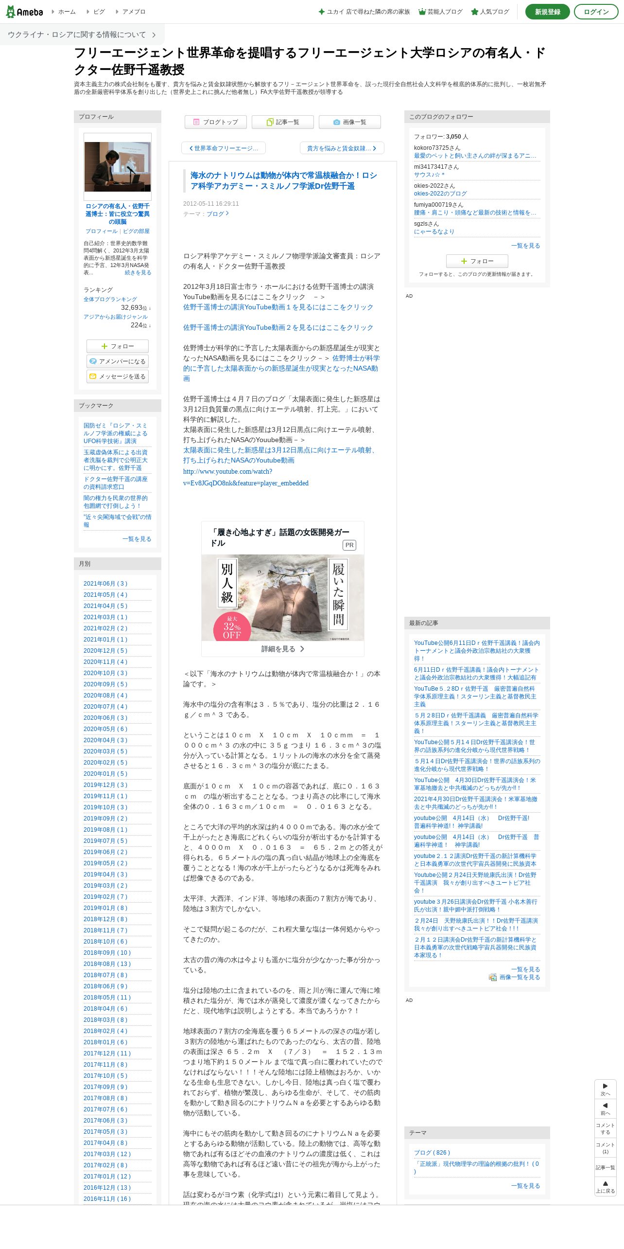Expand self-introduction with 続きを見る
624x1249 pixels.
[x=138, y=273]
